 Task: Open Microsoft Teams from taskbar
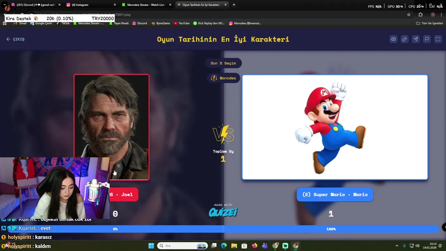coord(265,246)
